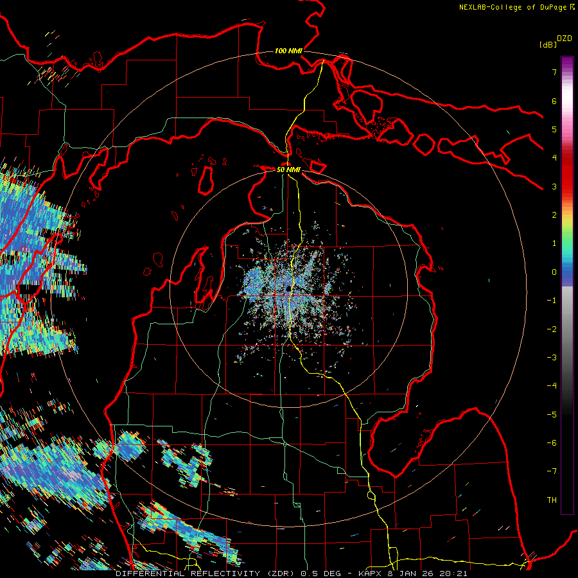Image resolution: width=578 pixels, height=578 pixels.
Task: Click the 5 value on the color scale
Action: (x=554, y=129)
